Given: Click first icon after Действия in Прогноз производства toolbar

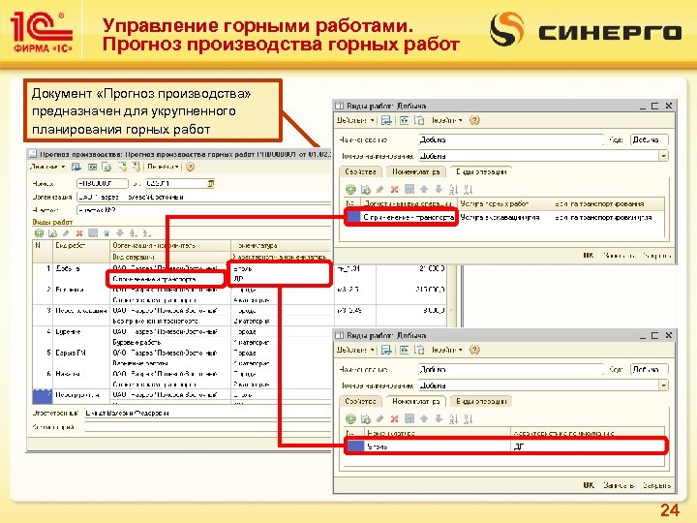Looking at the screenshot, I should pos(76,168).
